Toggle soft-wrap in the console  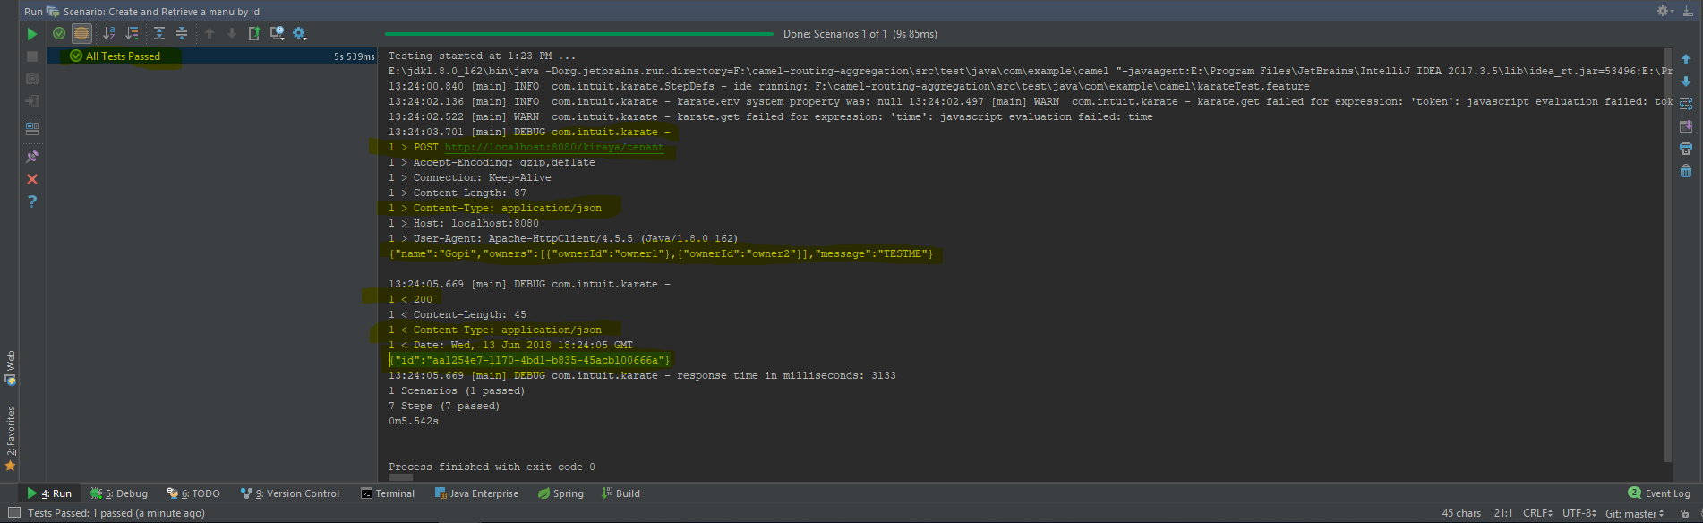(1686, 104)
